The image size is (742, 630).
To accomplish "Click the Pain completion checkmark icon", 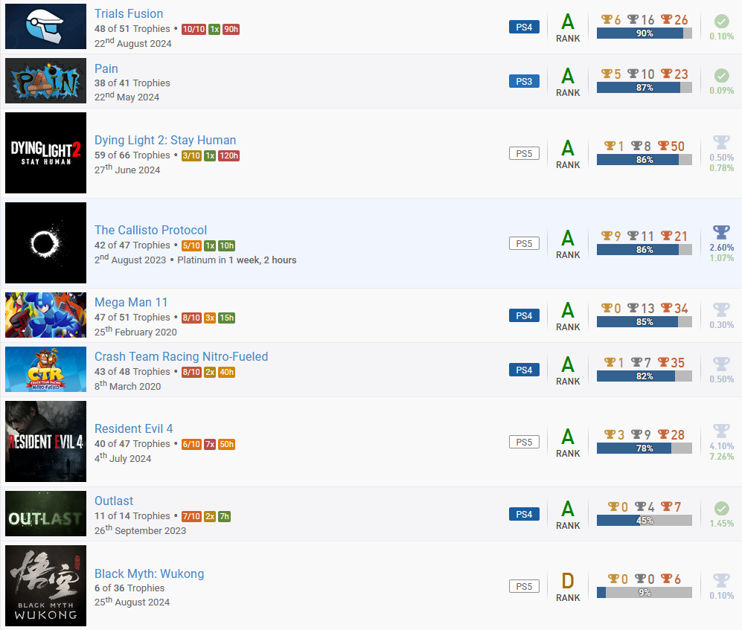I will (721, 75).
